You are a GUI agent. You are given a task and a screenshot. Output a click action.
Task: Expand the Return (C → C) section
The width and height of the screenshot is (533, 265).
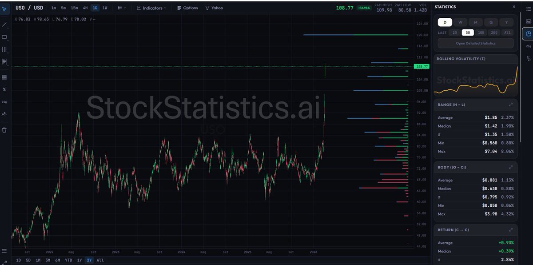(x=511, y=230)
